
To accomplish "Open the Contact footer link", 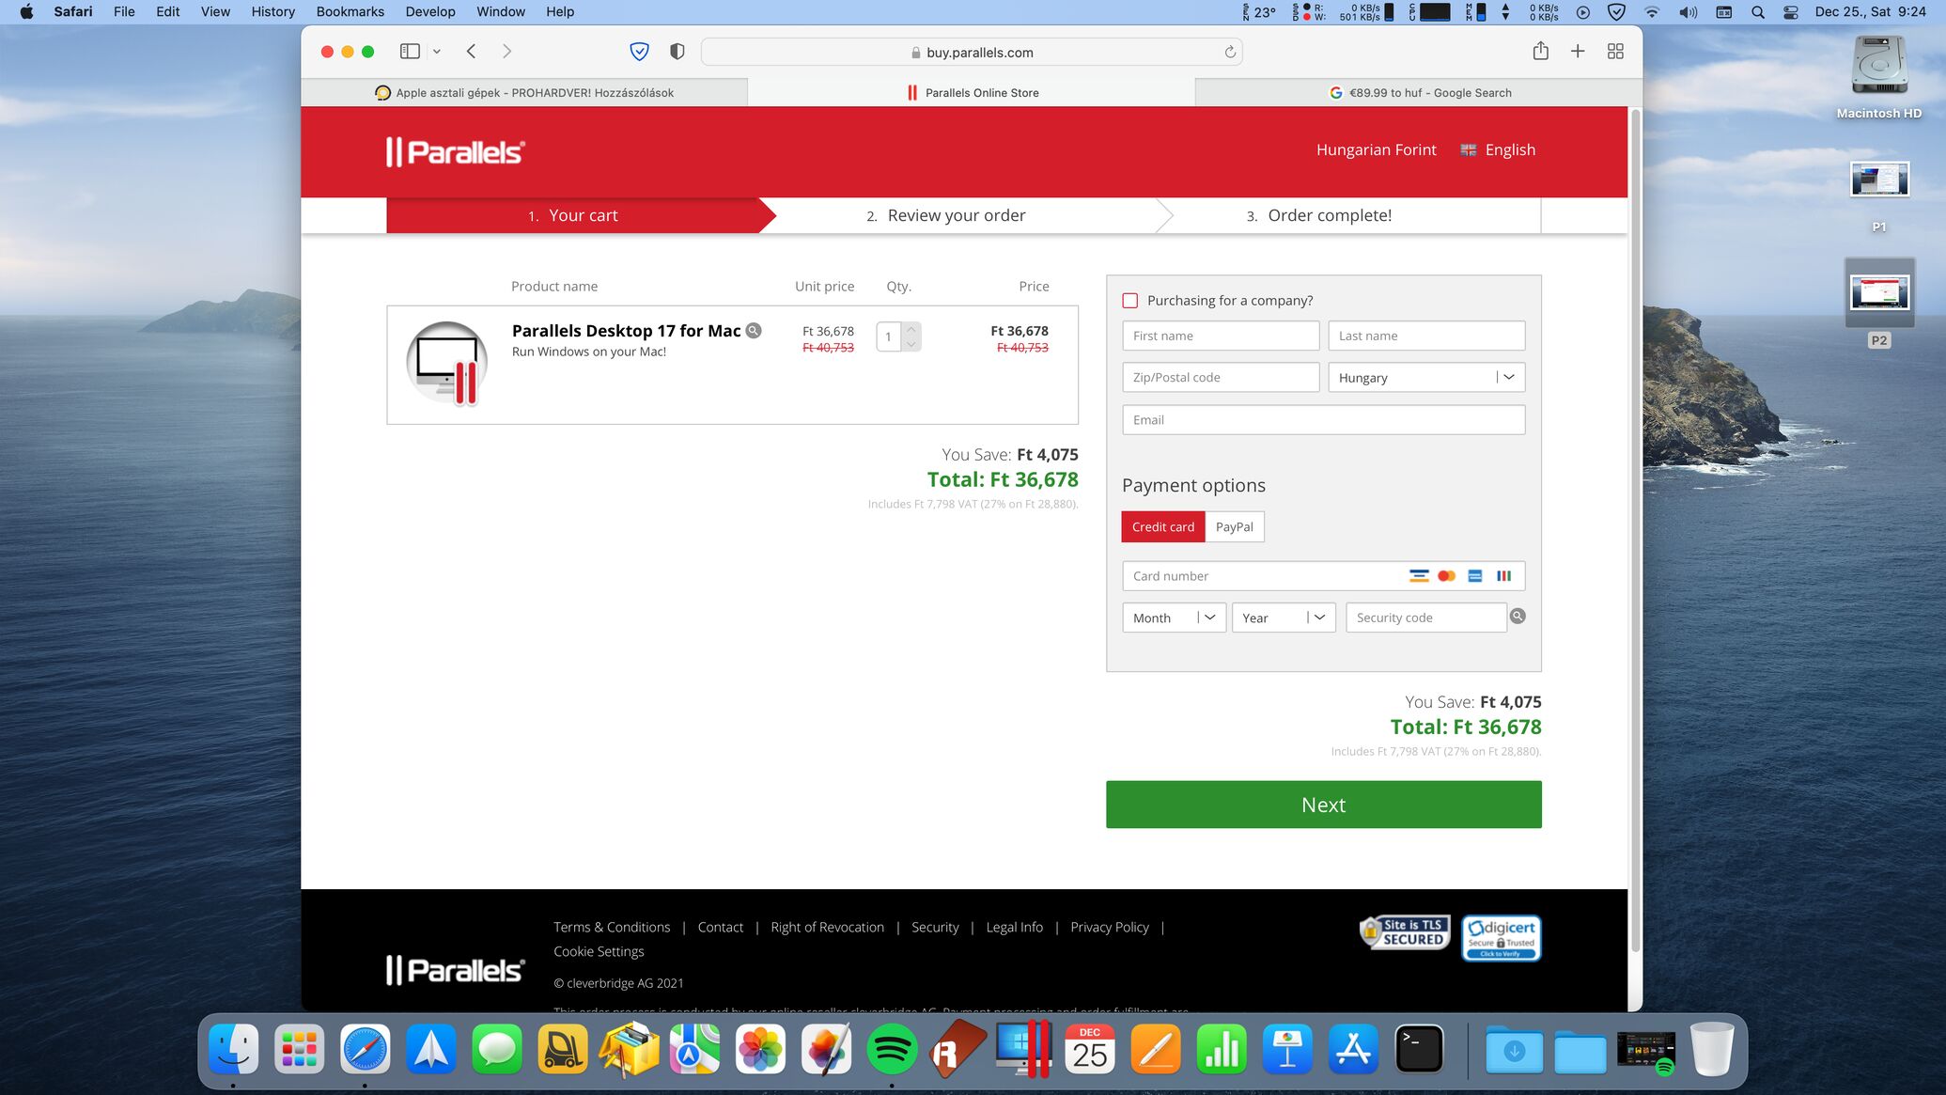I will [x=721, y=928].
